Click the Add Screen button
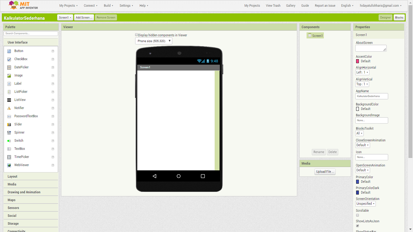The width and height of the screenshot is (413, 232). click(x=84, y=17)
